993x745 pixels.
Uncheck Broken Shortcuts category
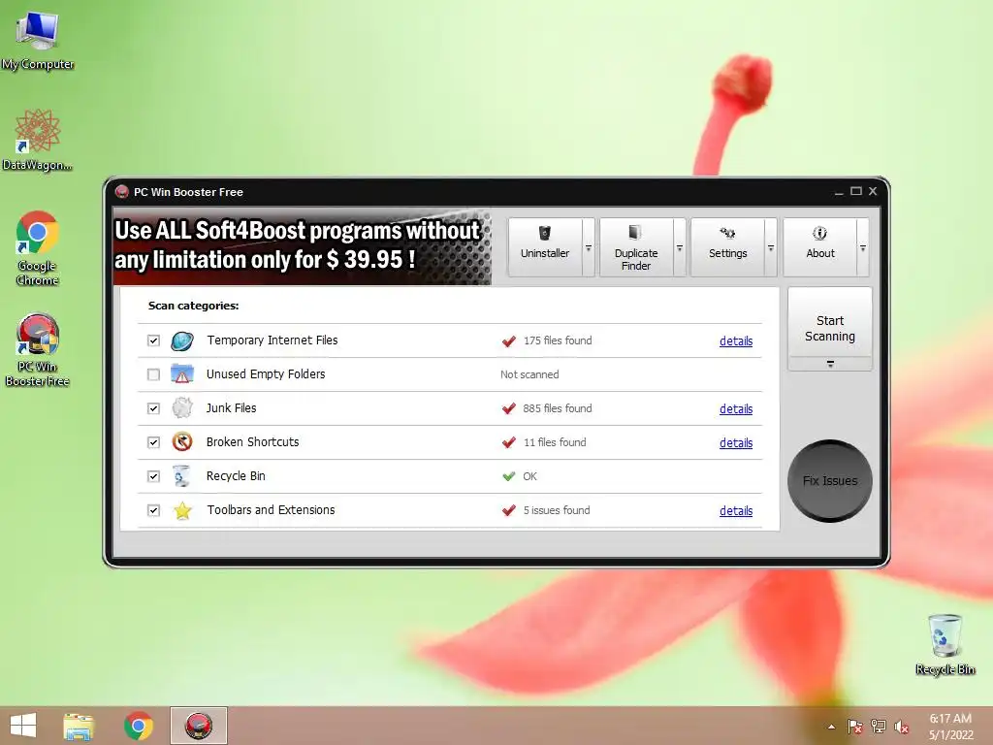[153, 442]
